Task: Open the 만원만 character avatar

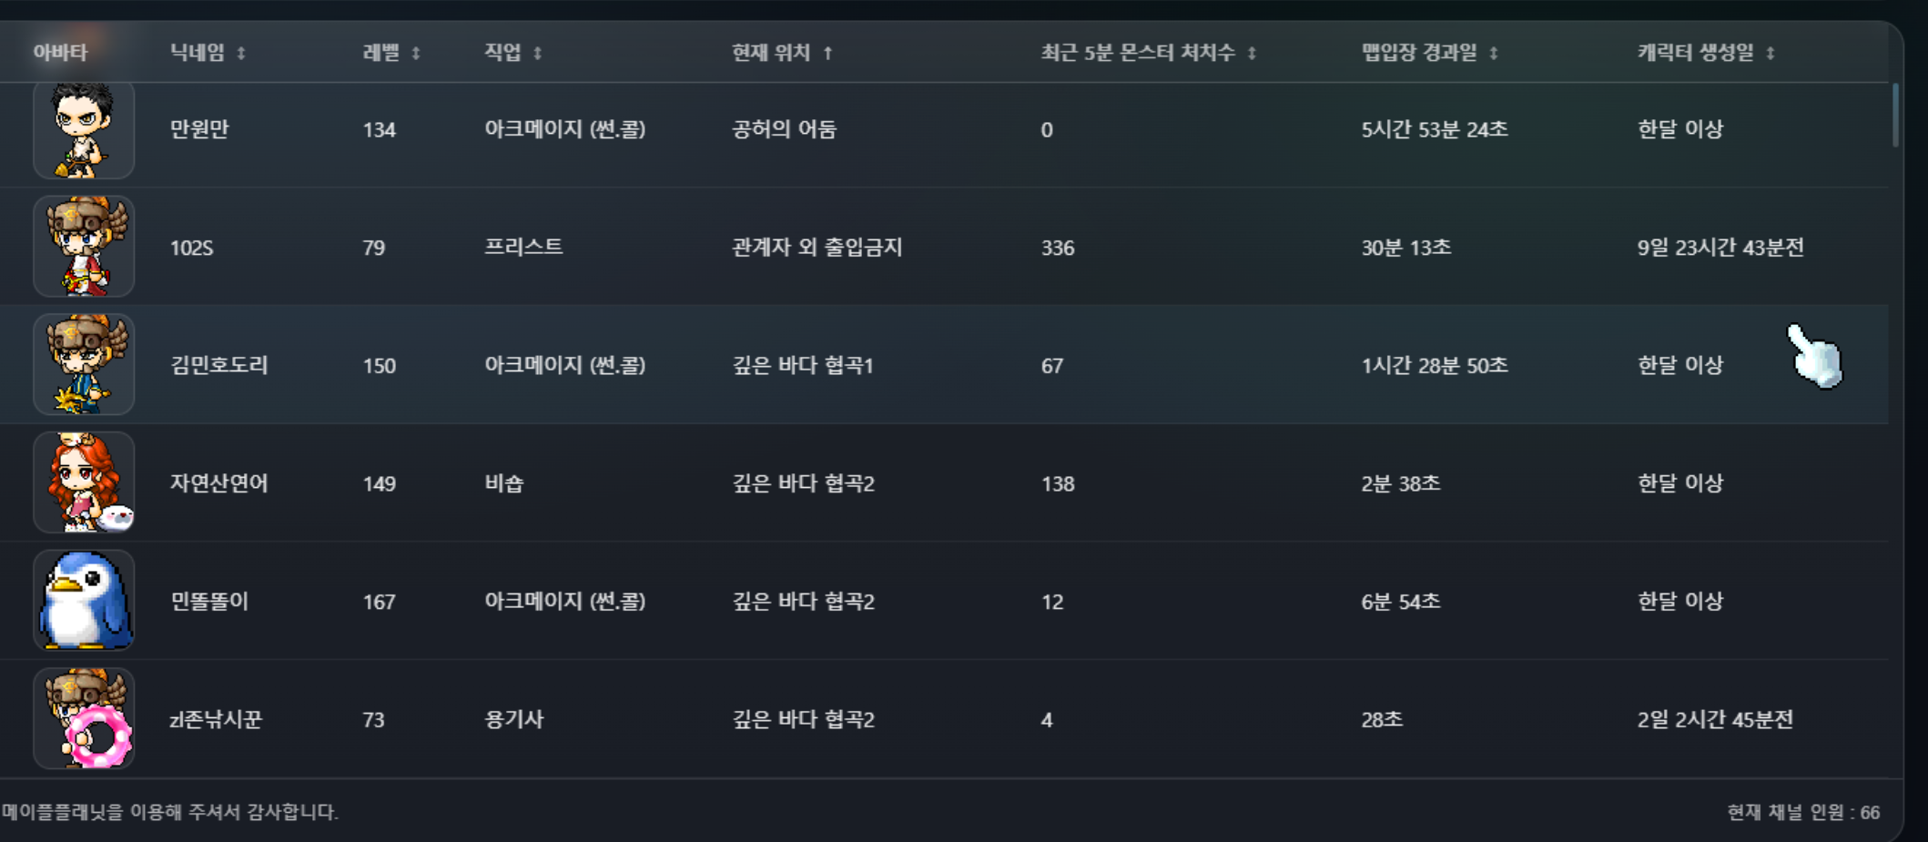Action: (x=84, y=129)
